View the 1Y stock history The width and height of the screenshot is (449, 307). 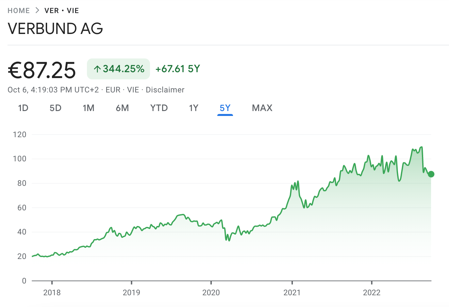(x=193, y=108)
